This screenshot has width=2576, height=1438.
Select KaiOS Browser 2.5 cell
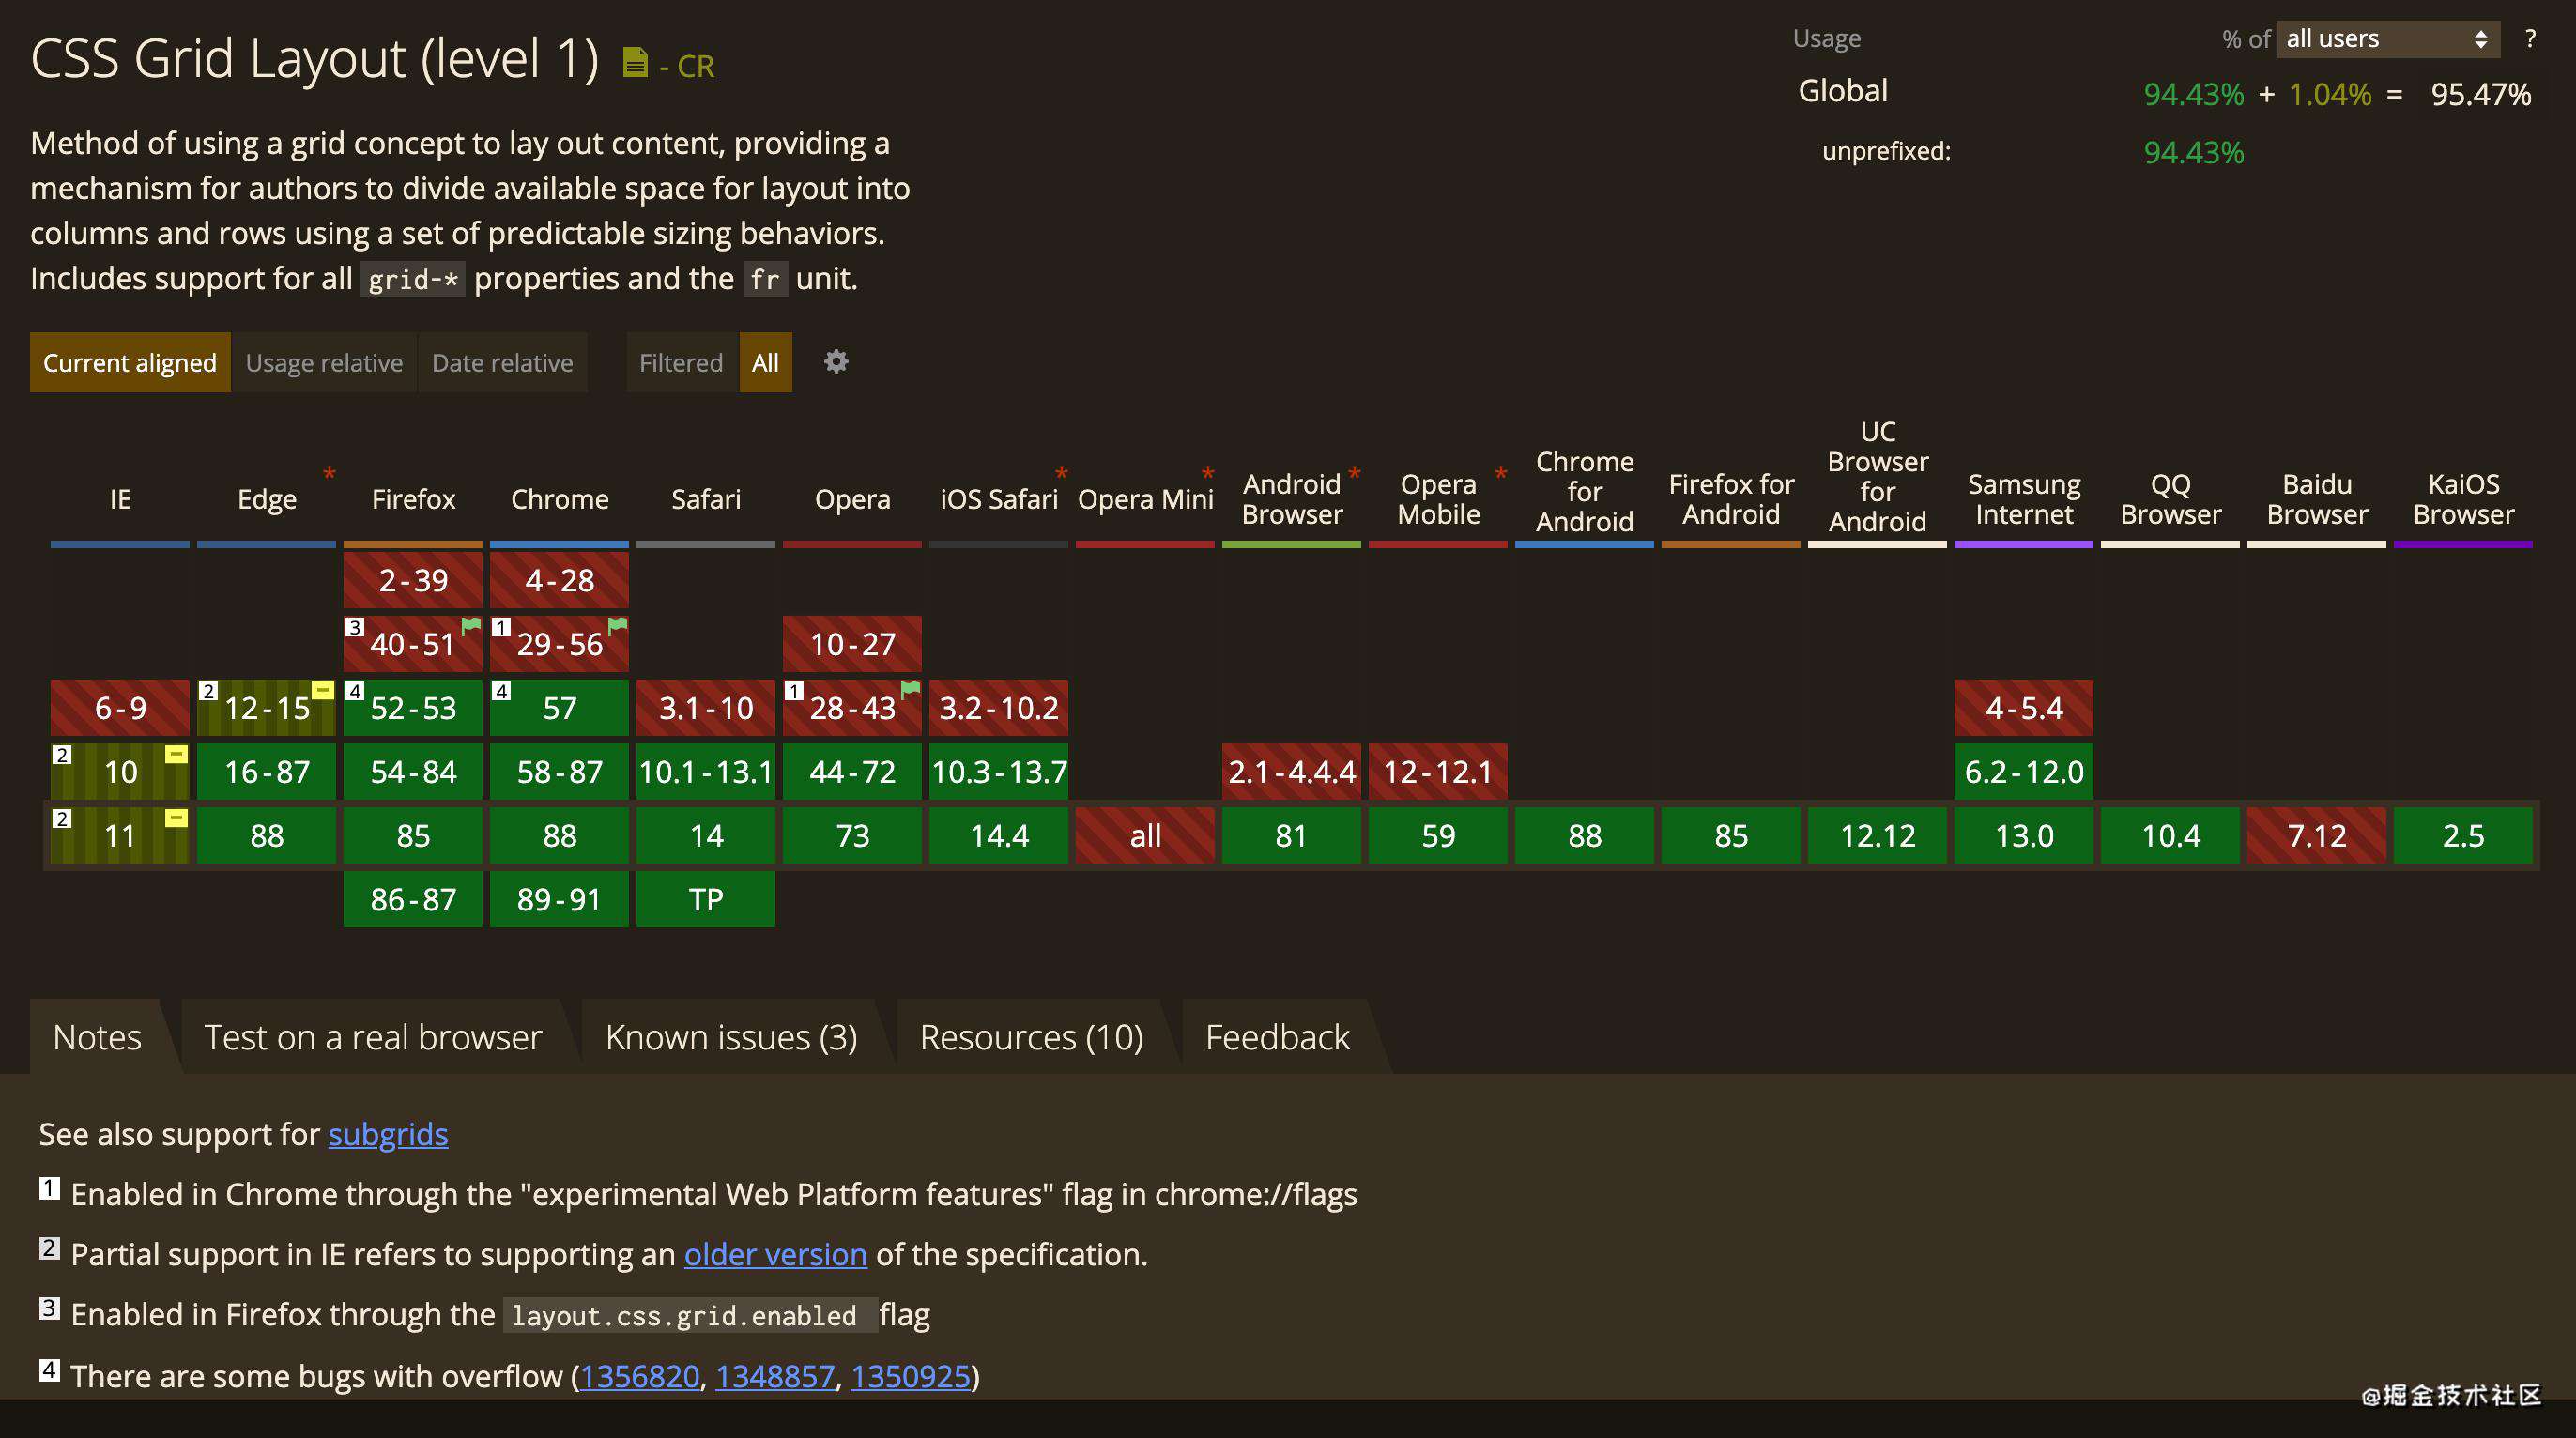2463,835
